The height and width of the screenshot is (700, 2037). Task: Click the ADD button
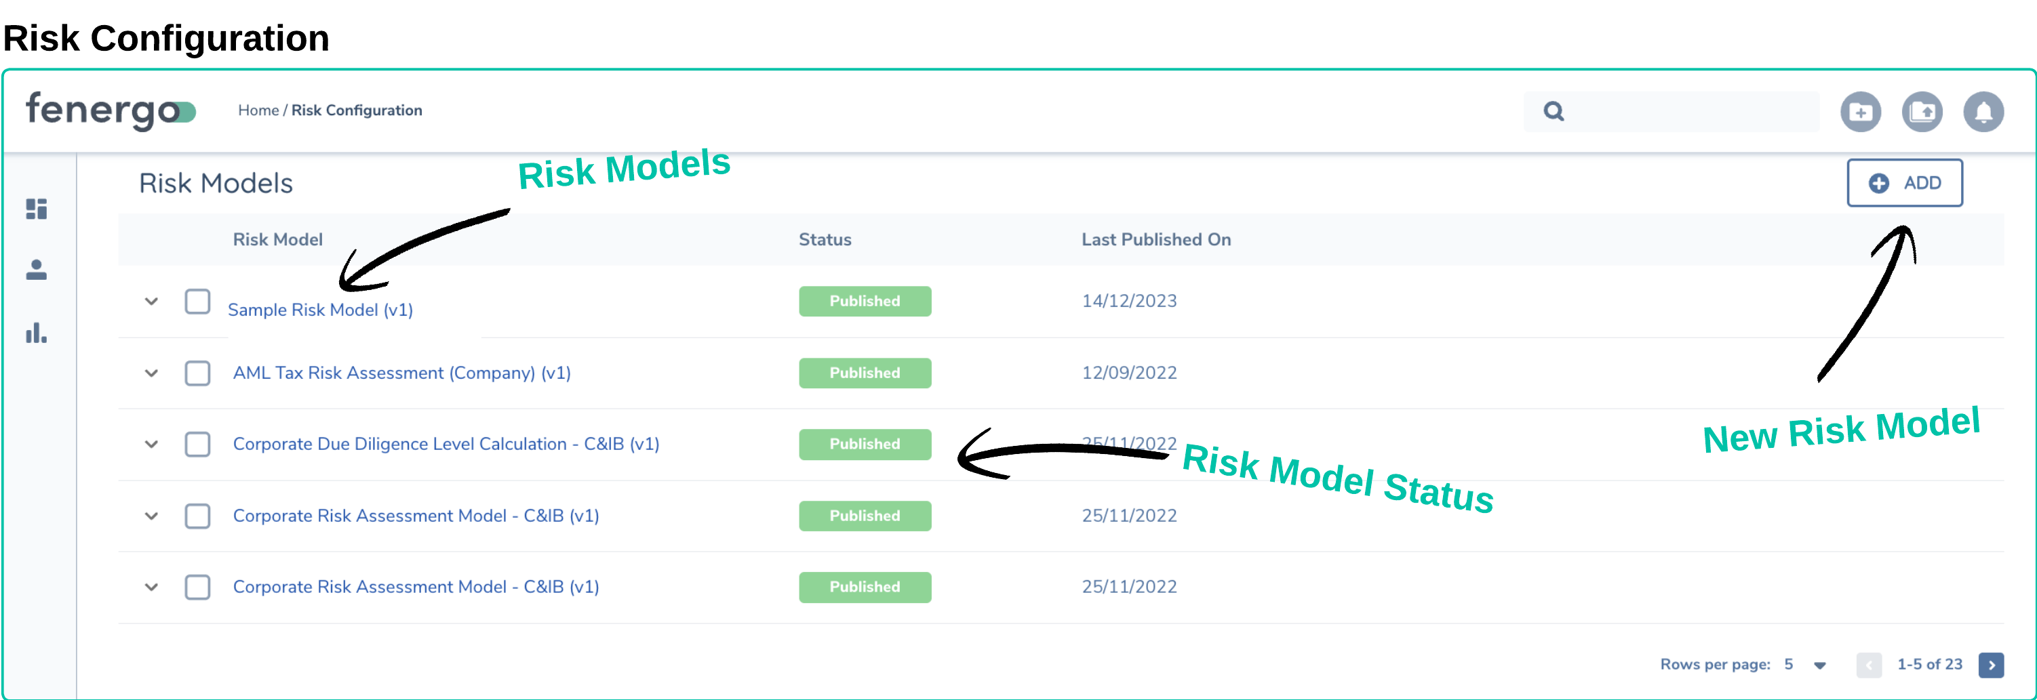tap(1903, 182)
